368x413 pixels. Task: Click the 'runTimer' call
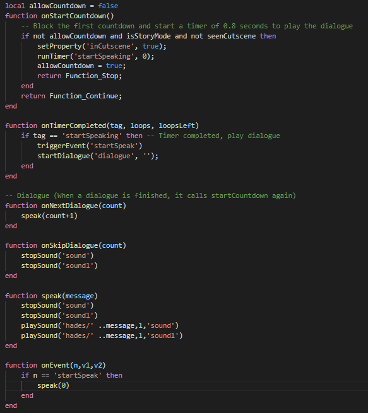pos(54,56)
